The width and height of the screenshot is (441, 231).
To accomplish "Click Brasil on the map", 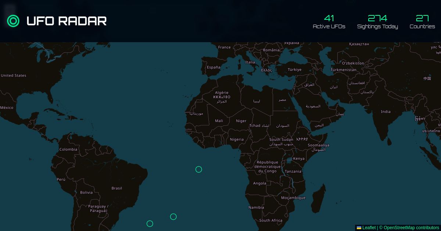I will 116,188.
